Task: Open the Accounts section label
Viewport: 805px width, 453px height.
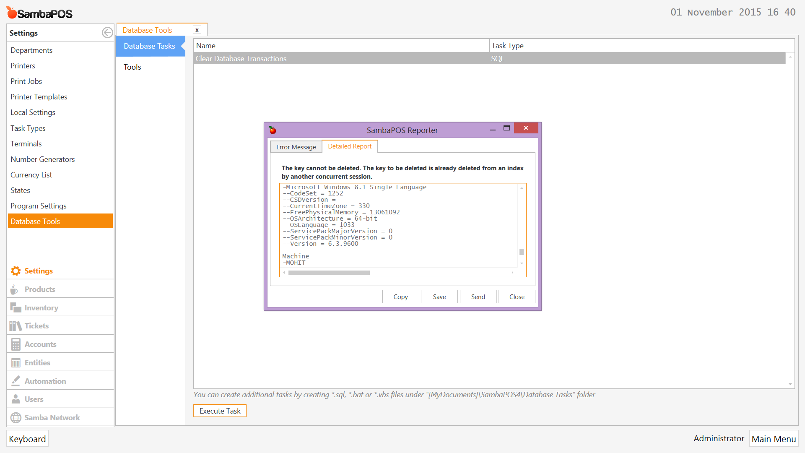Action: point(40,344)
